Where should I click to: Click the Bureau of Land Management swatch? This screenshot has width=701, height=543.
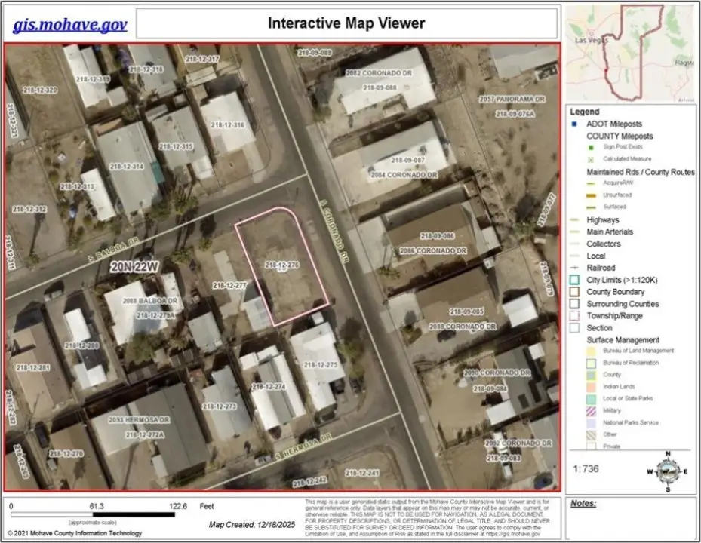591,351
